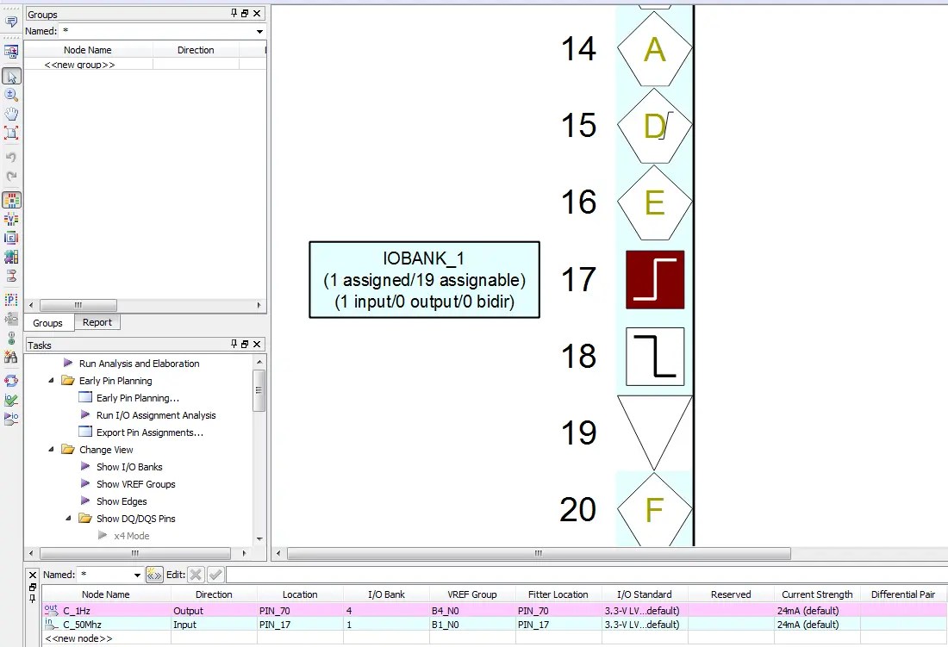The height and width of the screenshot is (647, 948).
Task: Close the Tasks panel
Action: (257, 344)
